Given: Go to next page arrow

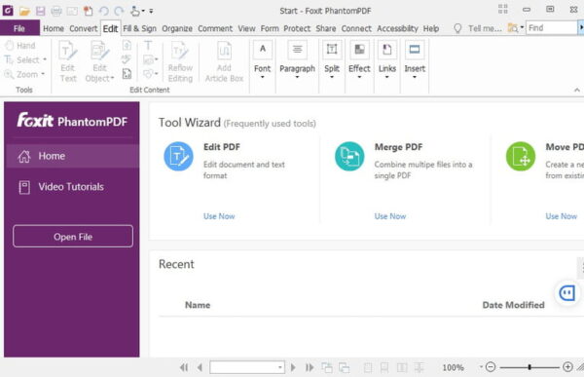Looking at the screenshot, I should coord(293,367).
